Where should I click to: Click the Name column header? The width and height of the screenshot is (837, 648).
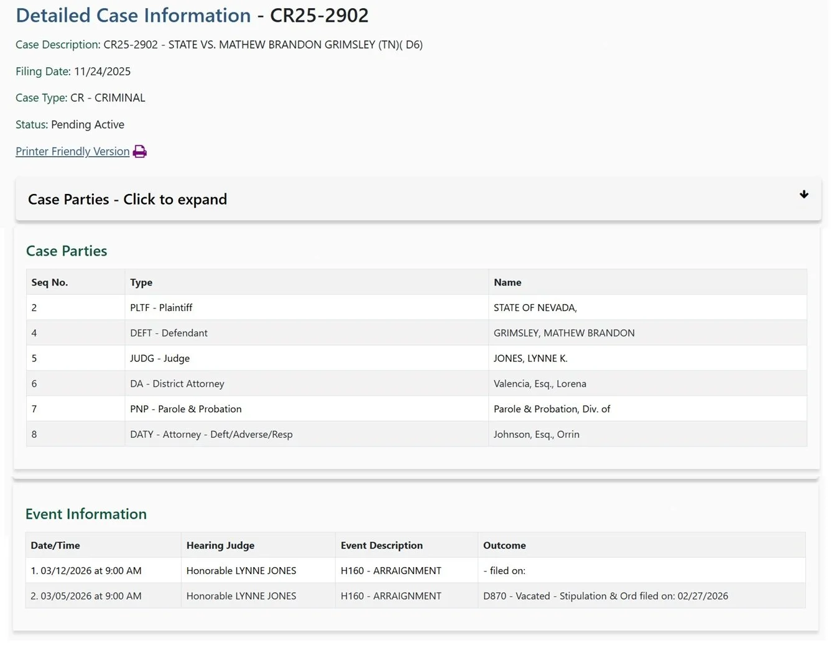pos(507,282)
